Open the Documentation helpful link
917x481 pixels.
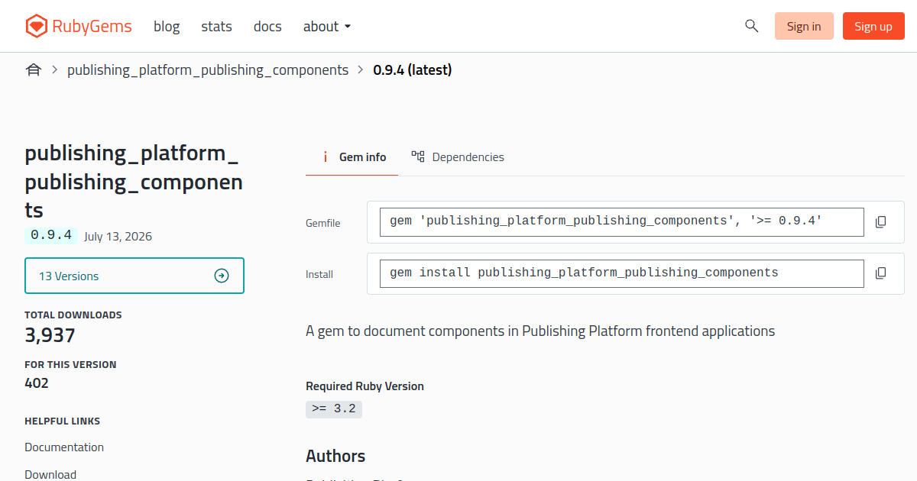click(64, 447)
